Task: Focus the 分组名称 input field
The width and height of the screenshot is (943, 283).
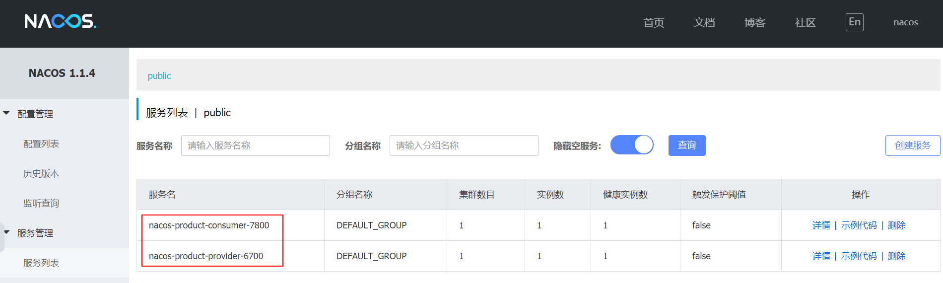Action: coord(464,145)
